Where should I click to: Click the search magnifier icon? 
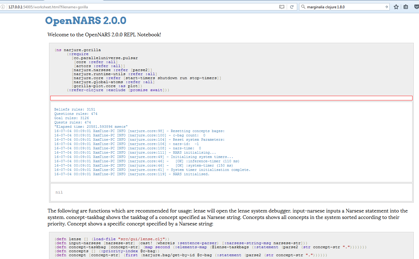(303, 7)
